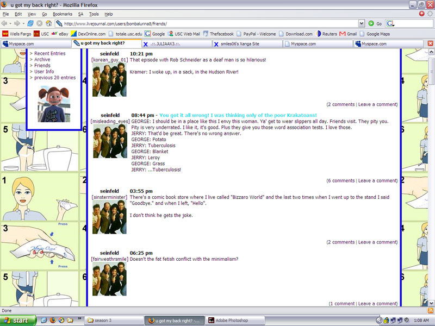Switch to the first Myspace.com tab
The image size is (435, 326).
36,44
